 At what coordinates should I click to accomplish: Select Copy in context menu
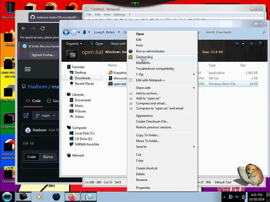pyautogui.click(x=162, y=160)
